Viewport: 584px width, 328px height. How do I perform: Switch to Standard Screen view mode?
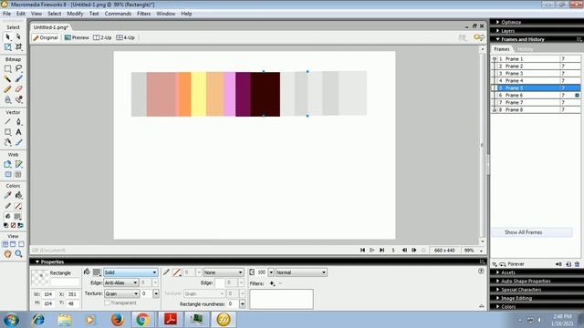pos(5,244)
